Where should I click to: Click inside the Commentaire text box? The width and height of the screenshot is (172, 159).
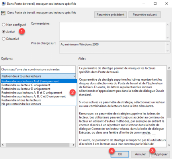(x=112, y=31)
